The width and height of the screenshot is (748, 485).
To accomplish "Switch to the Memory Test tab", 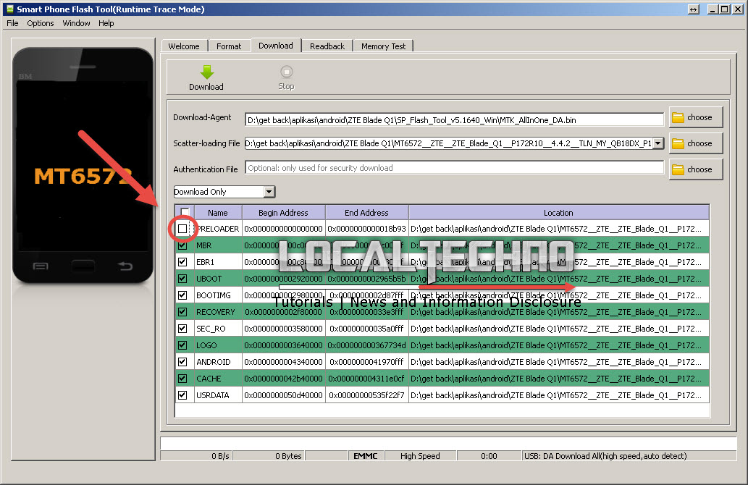I will (383, 45).
